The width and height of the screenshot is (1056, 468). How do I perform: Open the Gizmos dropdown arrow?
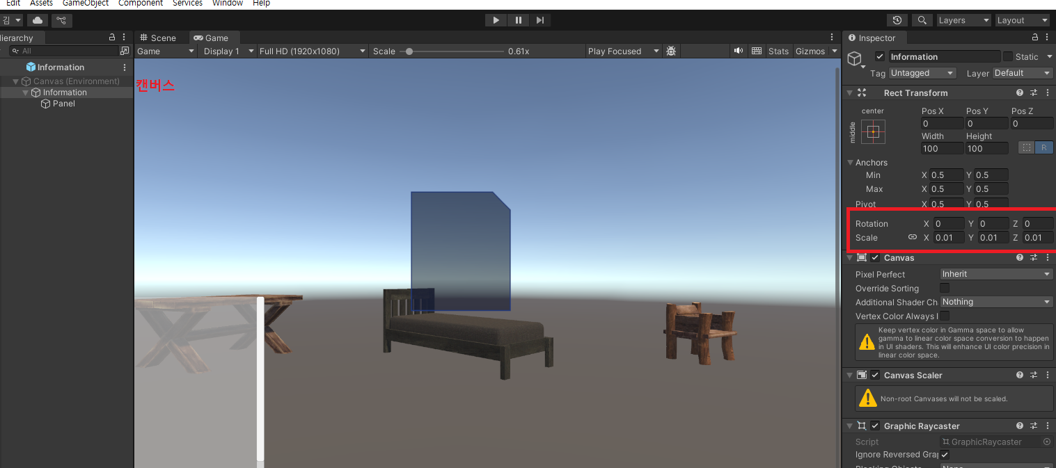pos(835,51)
